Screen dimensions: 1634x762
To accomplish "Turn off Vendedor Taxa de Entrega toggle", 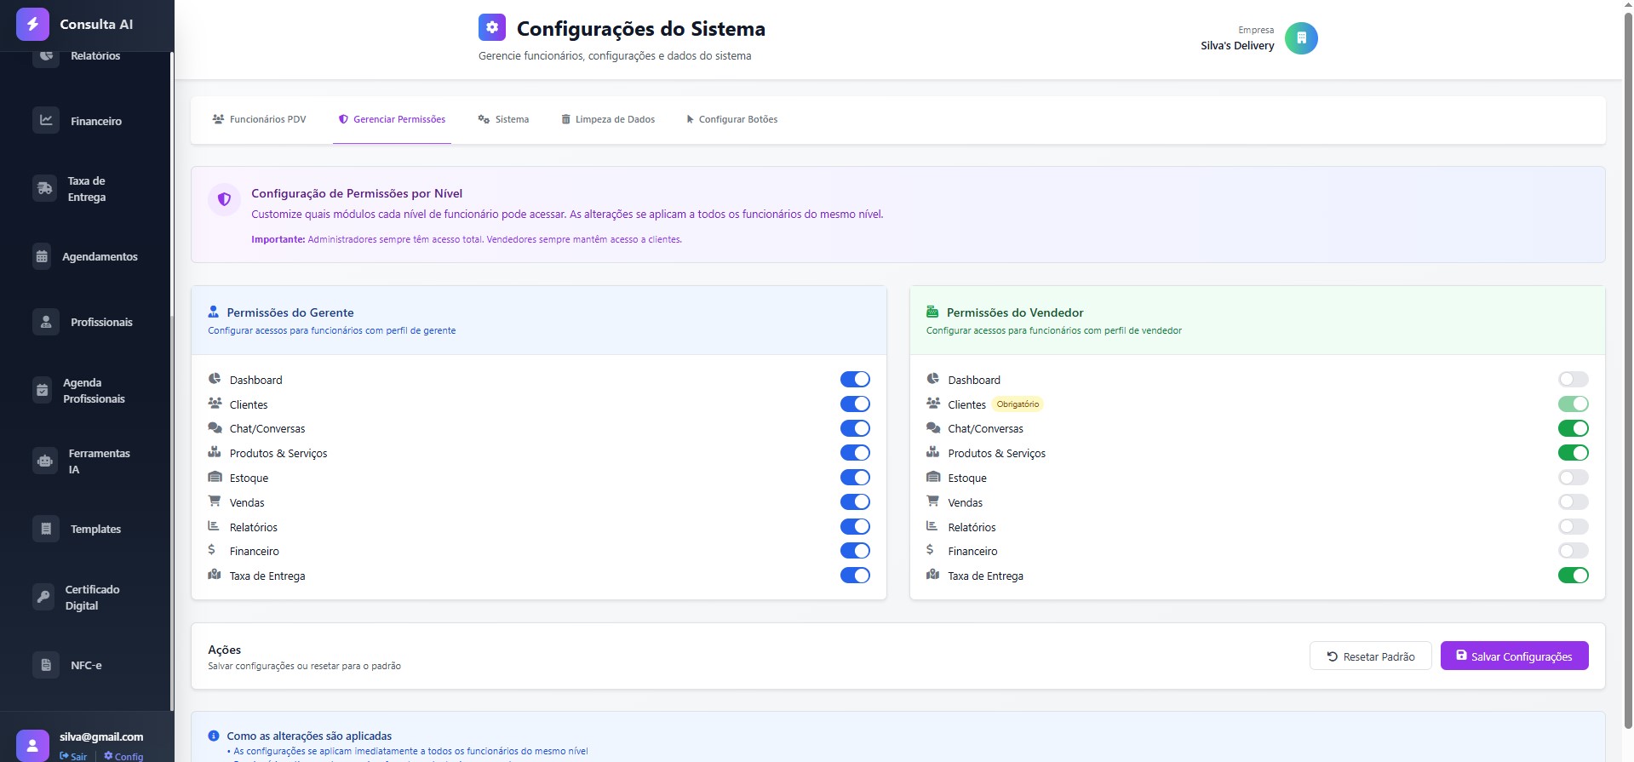I will tap(1573, 576).
